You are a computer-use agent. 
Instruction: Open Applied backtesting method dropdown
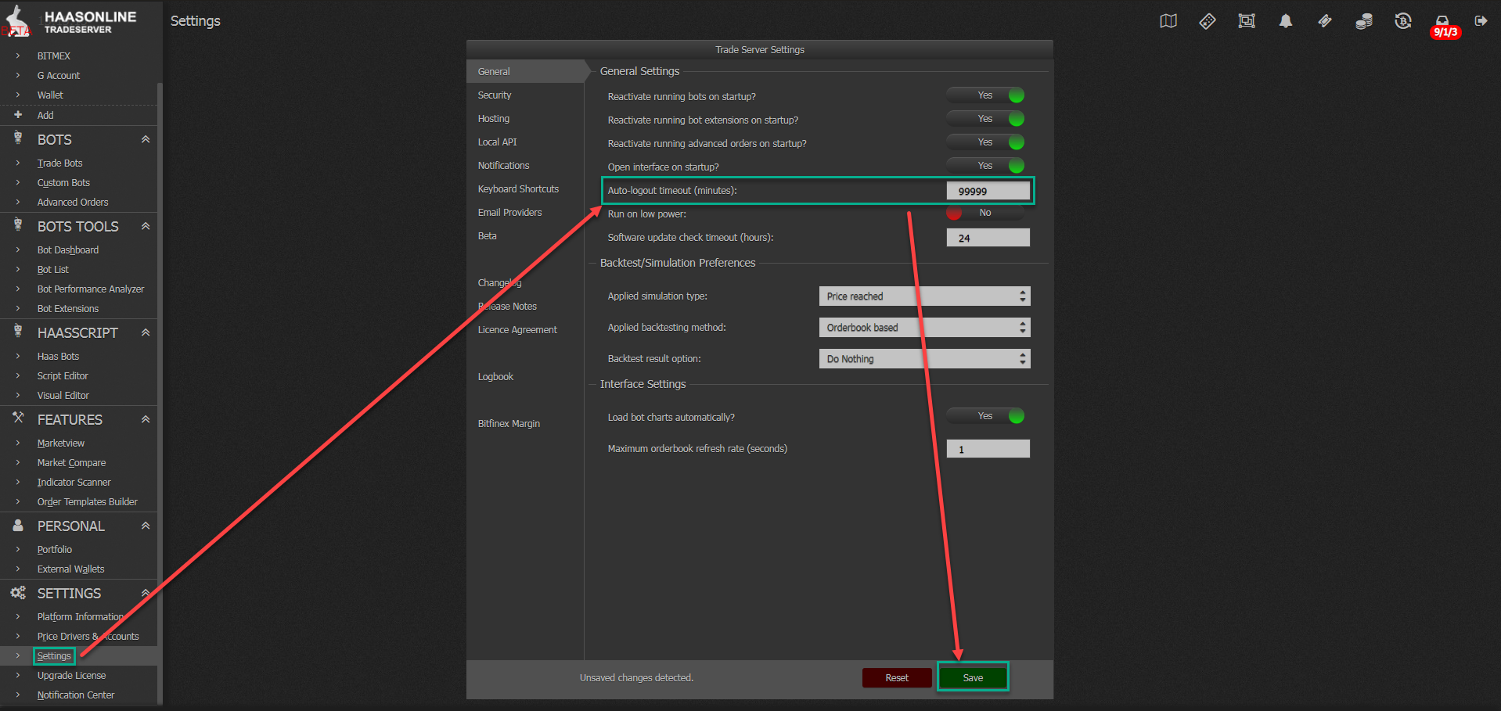(925, 327)
